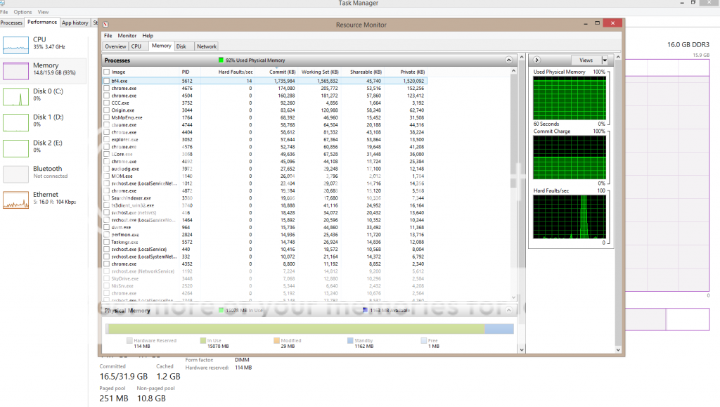Sort processes by the Commit (KB) column
The height and width of the screenshot is (407, 720).
click(x=282, y=72)
